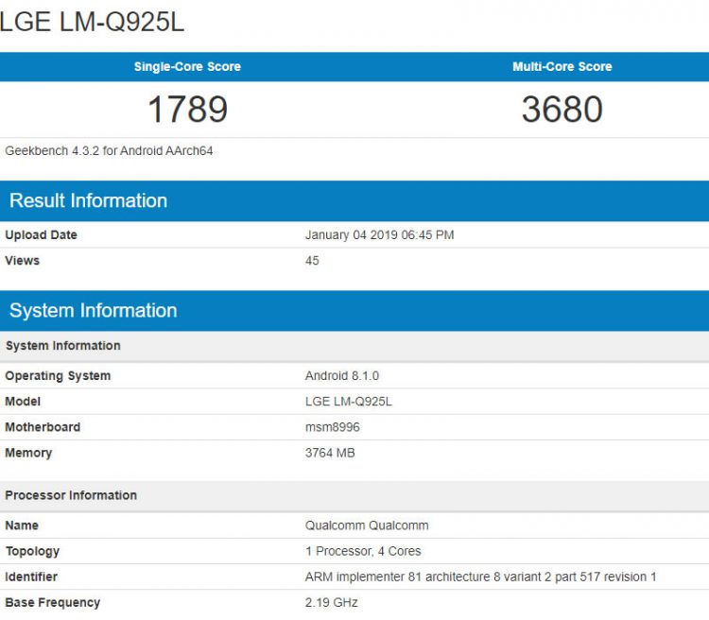Click the Motherboard label
Viewport: 709px width, 620px height.
[x=43, y=427]
